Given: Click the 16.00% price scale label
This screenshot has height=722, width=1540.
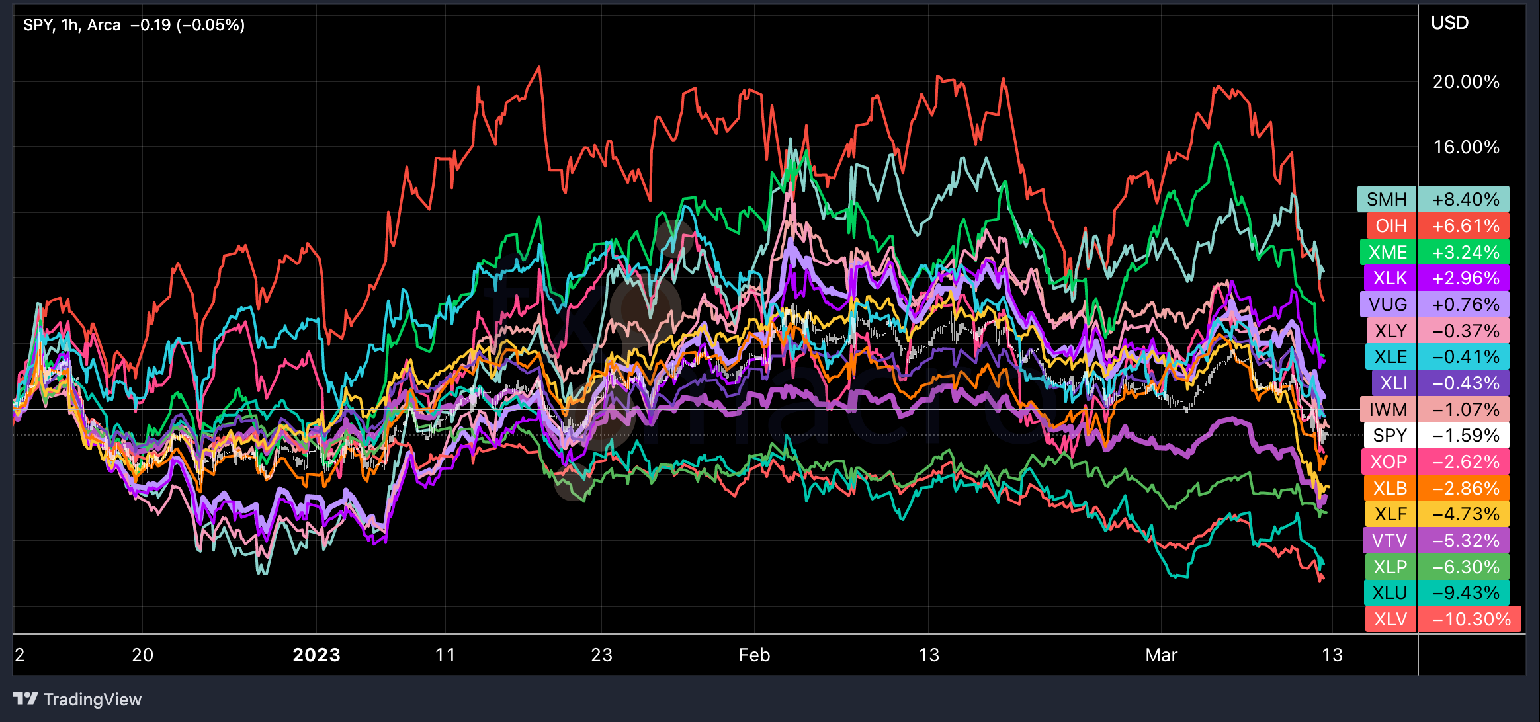Looking at the screenshot, I should [x=1466, y=147].
